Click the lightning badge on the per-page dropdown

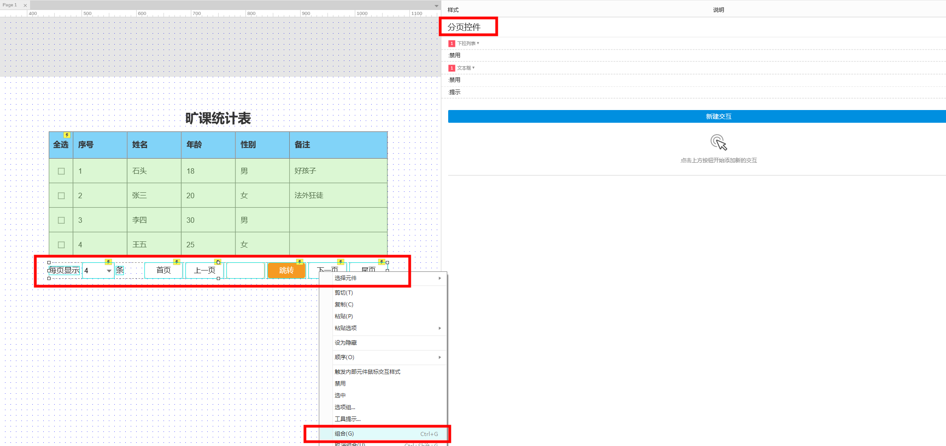(x=108, y=262)
